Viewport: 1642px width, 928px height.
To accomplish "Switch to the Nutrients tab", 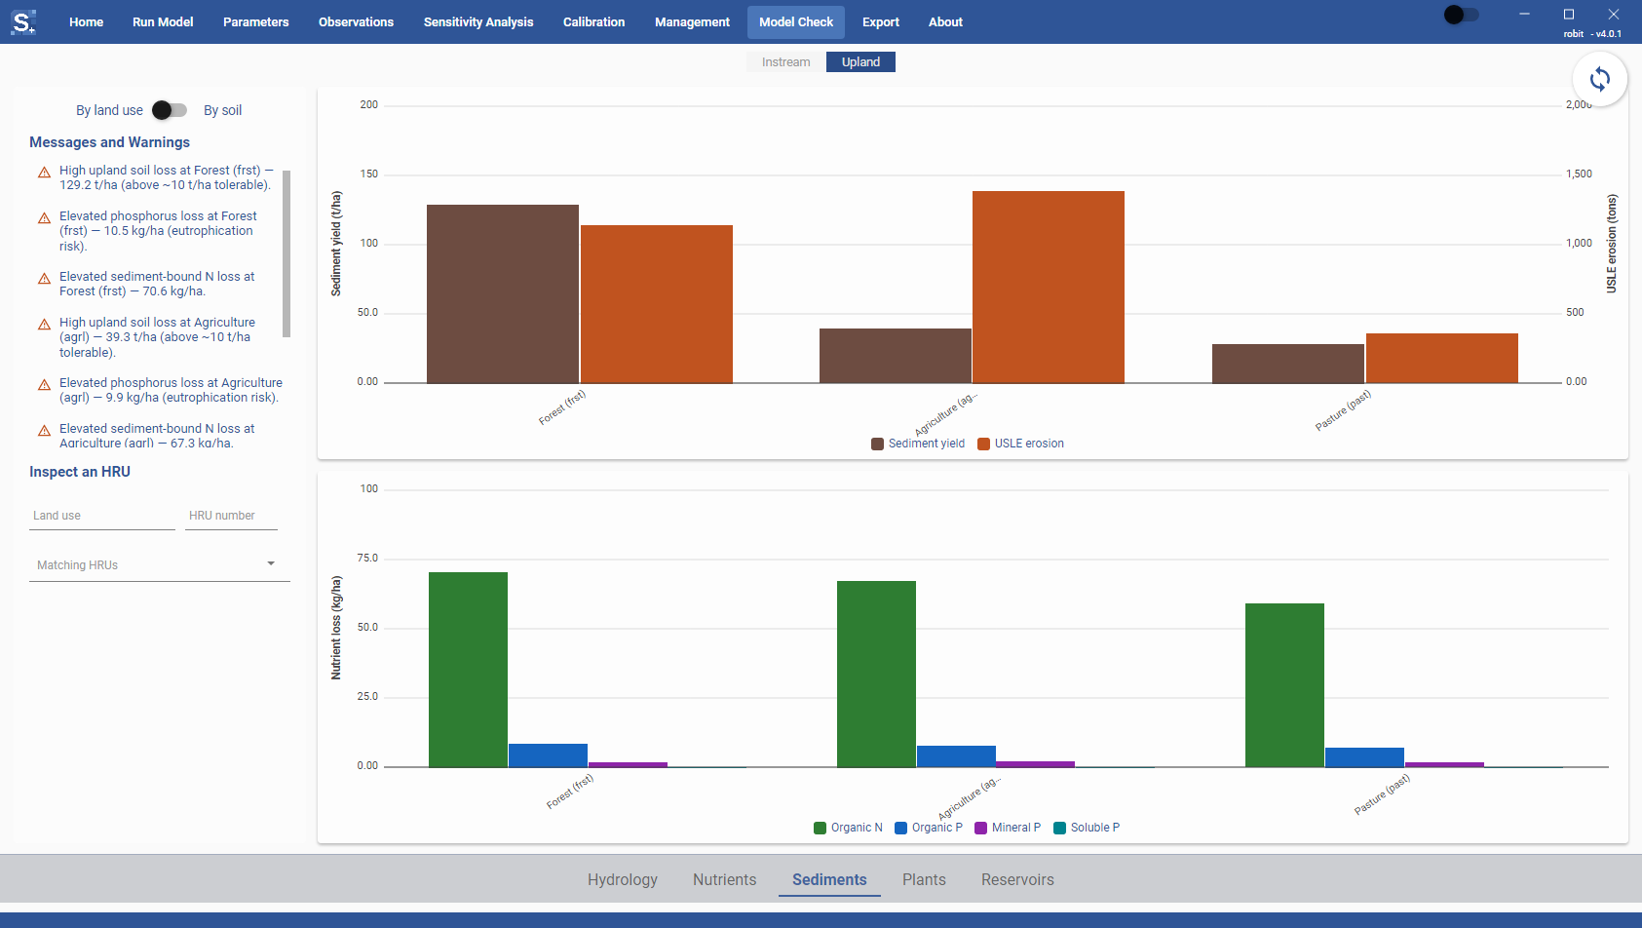I will 724,879.
